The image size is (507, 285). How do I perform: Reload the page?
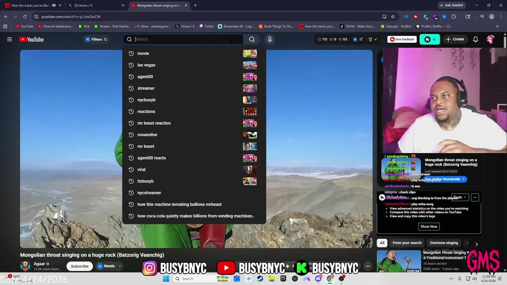[25, 17]
